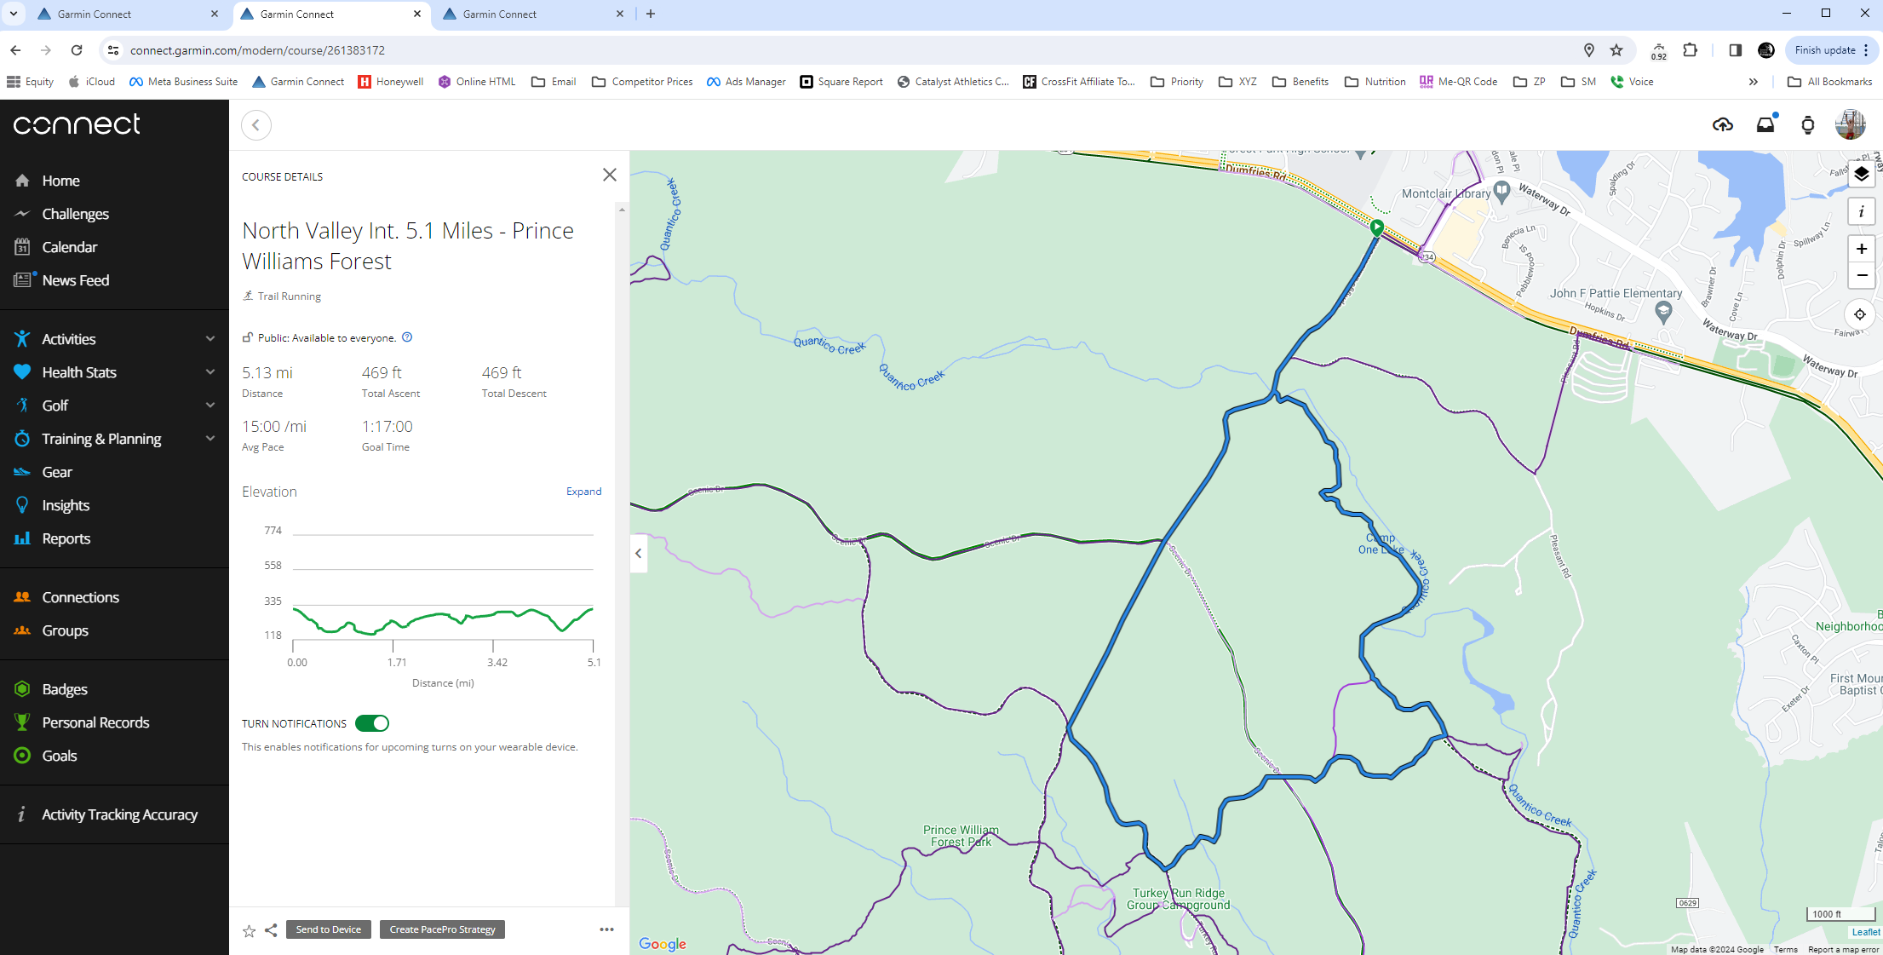Zoom out on the map
The width and height of the screenshot is (1883, 955).
pos(1861,275)
